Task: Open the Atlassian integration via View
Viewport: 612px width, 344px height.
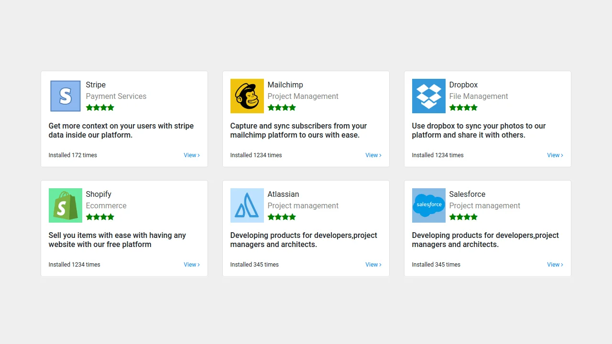Action: [372, 264]
